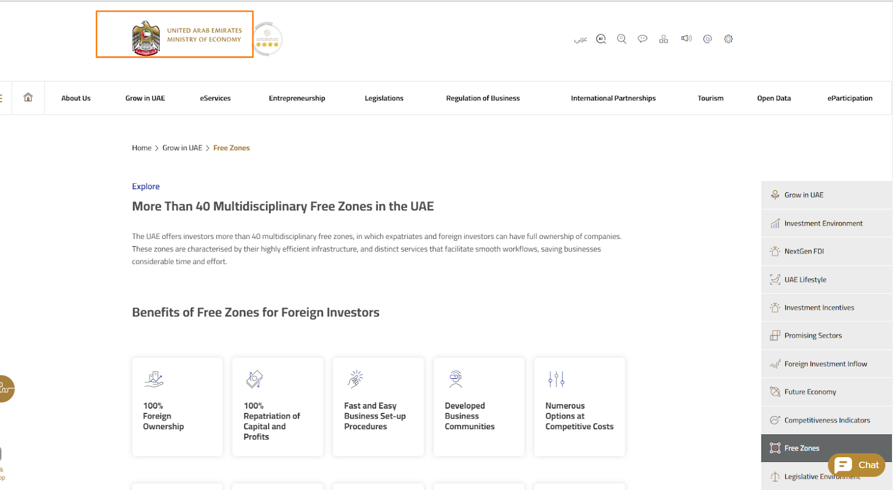Open Competitiveness Indicators in the sidebar

pos(827,420)
